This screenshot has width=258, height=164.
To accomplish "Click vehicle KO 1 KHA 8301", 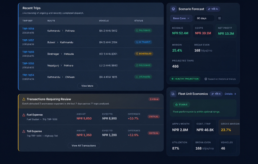I will tap(108, 54).
